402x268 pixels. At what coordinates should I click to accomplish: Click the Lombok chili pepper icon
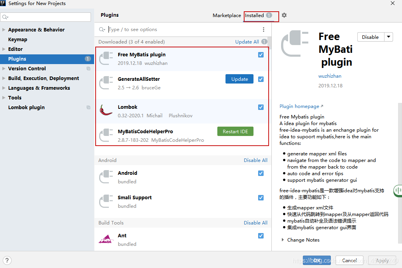[x=106, y=110]
